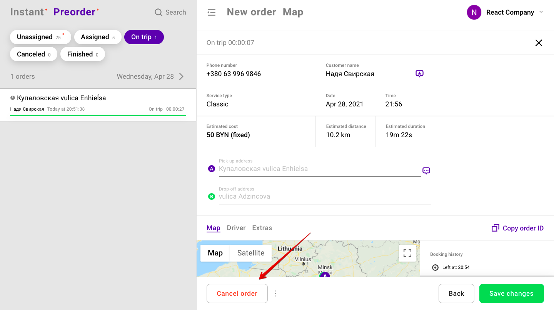The width and height of the screenshot is (554, 310).
Task: Open customer profile chat icon
Action: coord(419,73)
